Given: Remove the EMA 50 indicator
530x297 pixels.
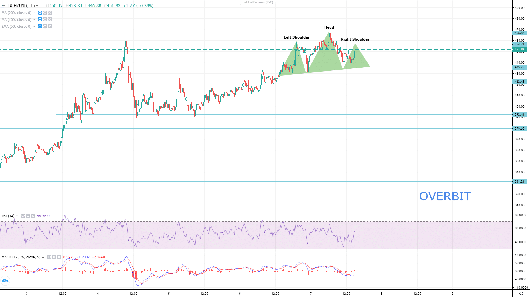Looking at the screenshot, I should coord(50,26).
